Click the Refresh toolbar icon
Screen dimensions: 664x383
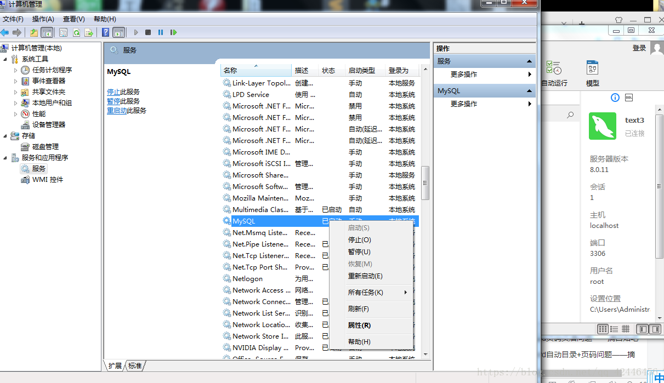point(76,32)
